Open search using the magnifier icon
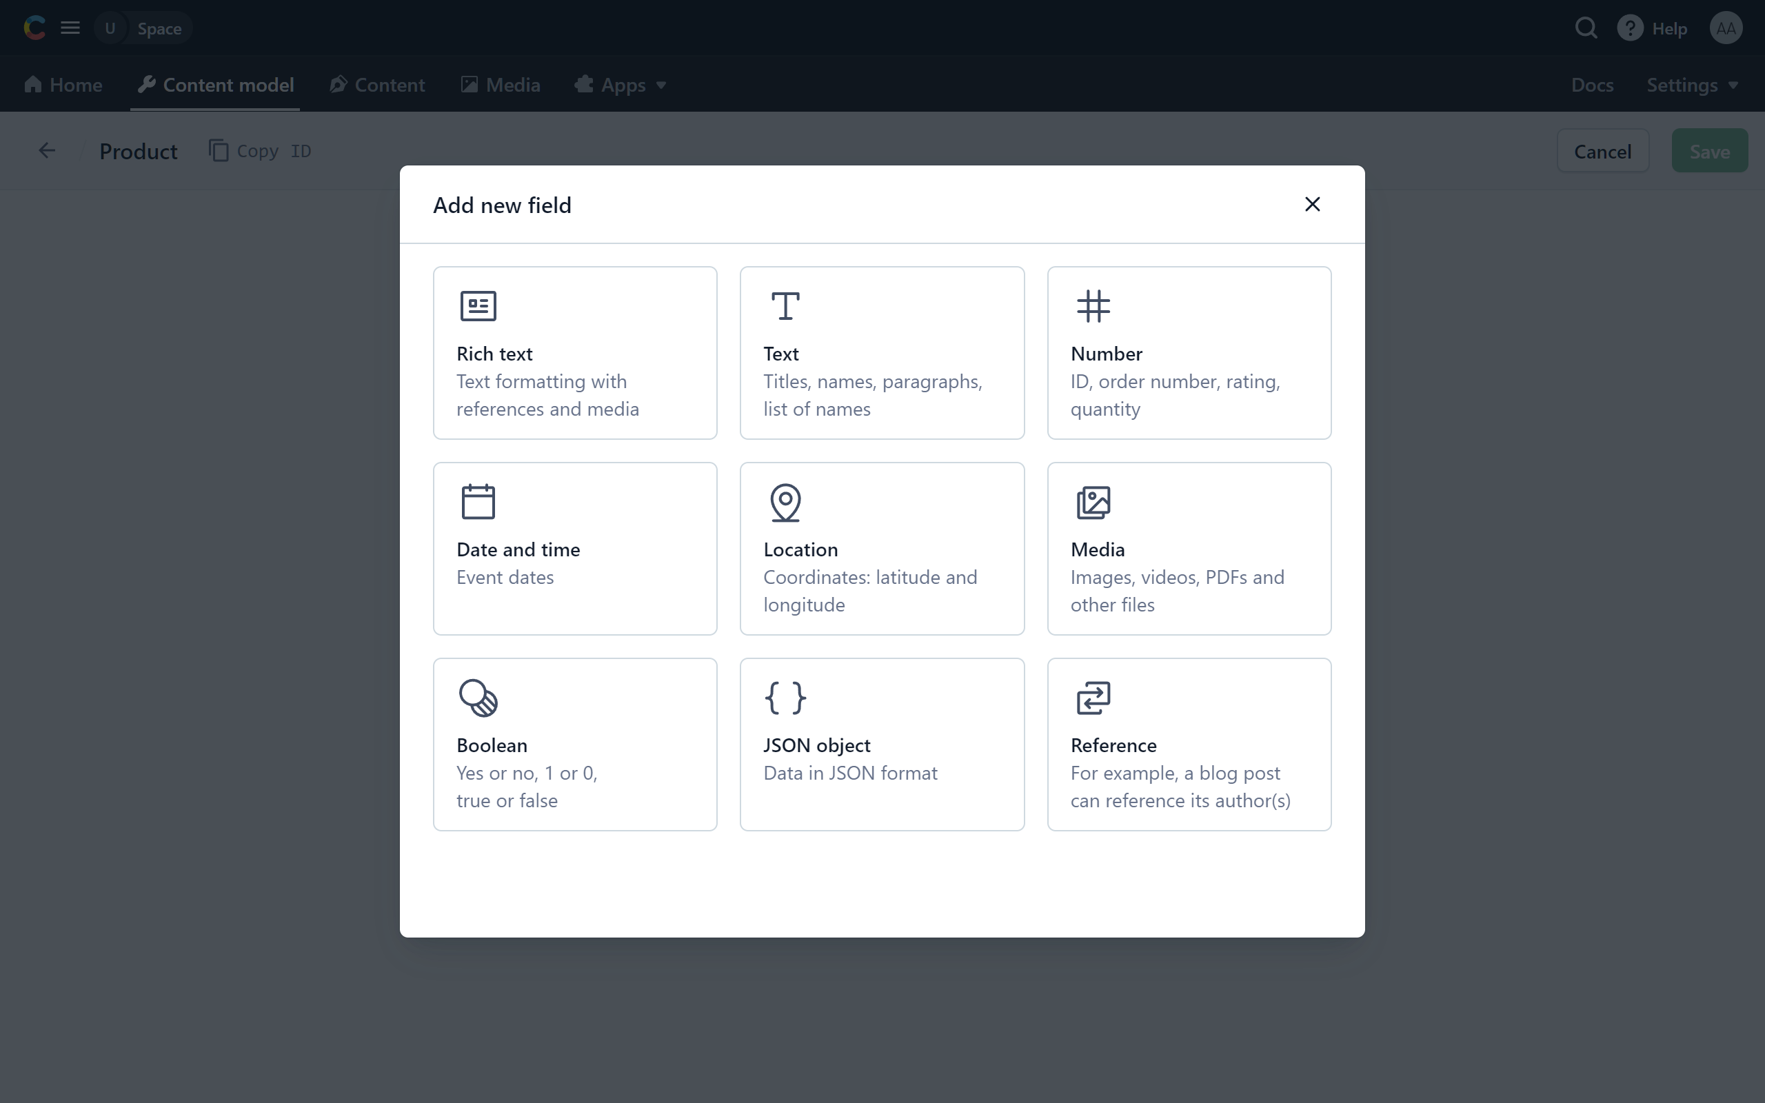Viewport: 1765px width, 1103px height. 1586,28
